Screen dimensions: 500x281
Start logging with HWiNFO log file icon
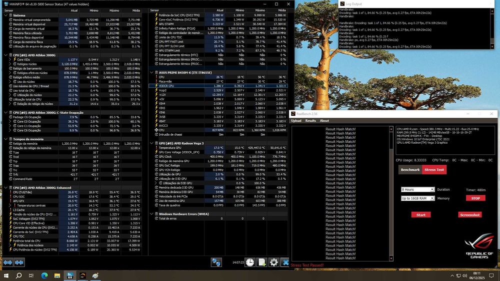point(262,262)
